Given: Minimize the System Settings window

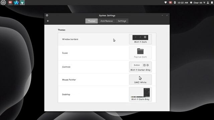Looking at the screenshot, I should pyautogui.click(x=162, y=15).
